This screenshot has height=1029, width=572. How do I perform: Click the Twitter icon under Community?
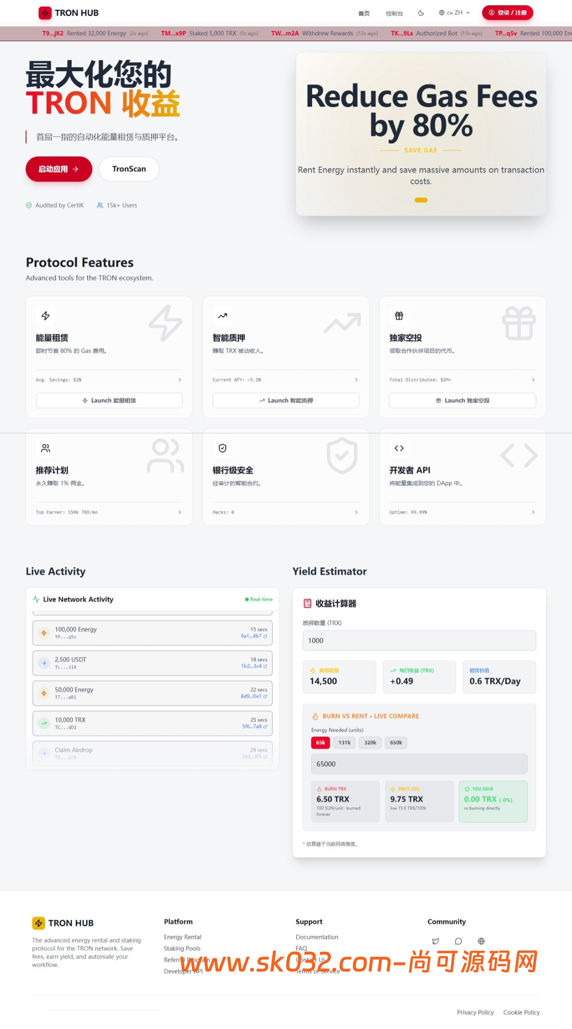click(x=435, y=941)
